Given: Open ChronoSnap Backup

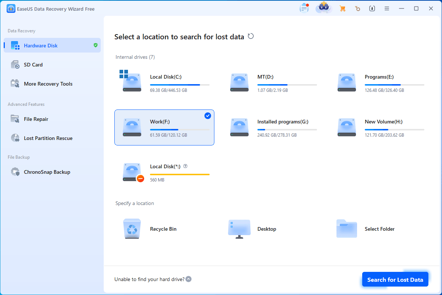Looking at the screenshot, I should (52, 172).
